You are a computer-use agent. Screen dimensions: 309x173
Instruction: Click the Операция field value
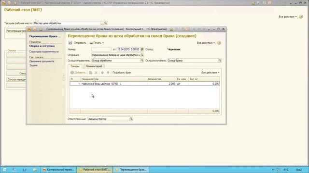pos(116,55)
